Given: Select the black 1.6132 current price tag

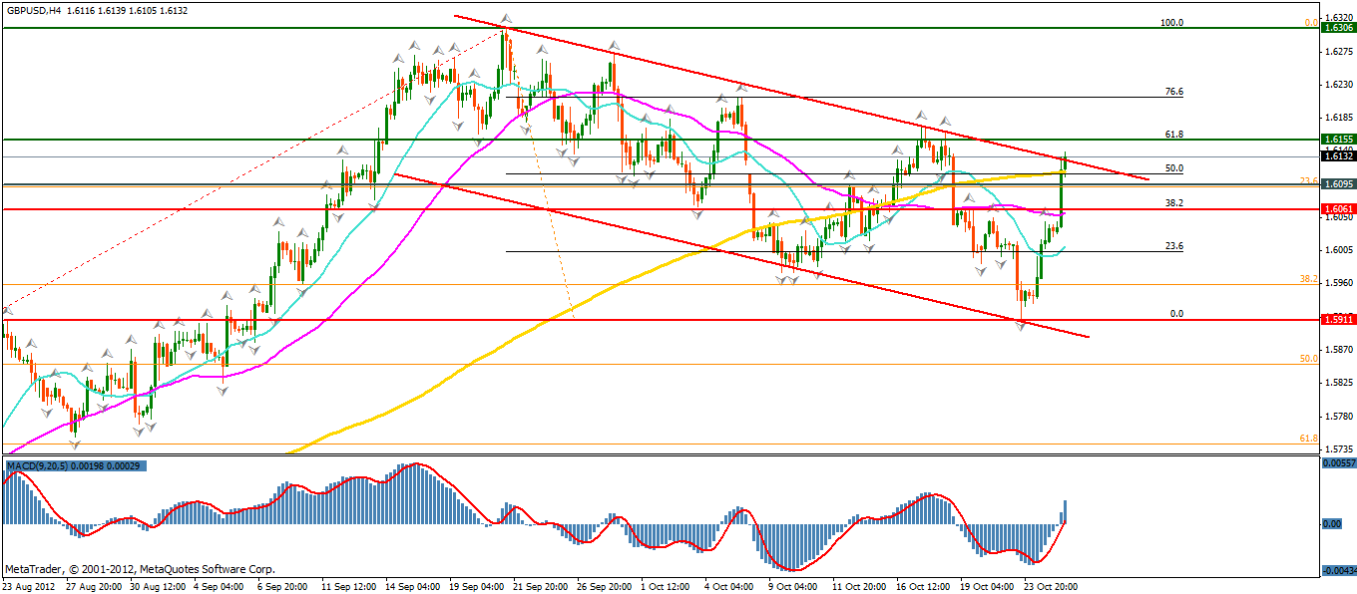Looking at the screenshot, I should coord(1338,156).
